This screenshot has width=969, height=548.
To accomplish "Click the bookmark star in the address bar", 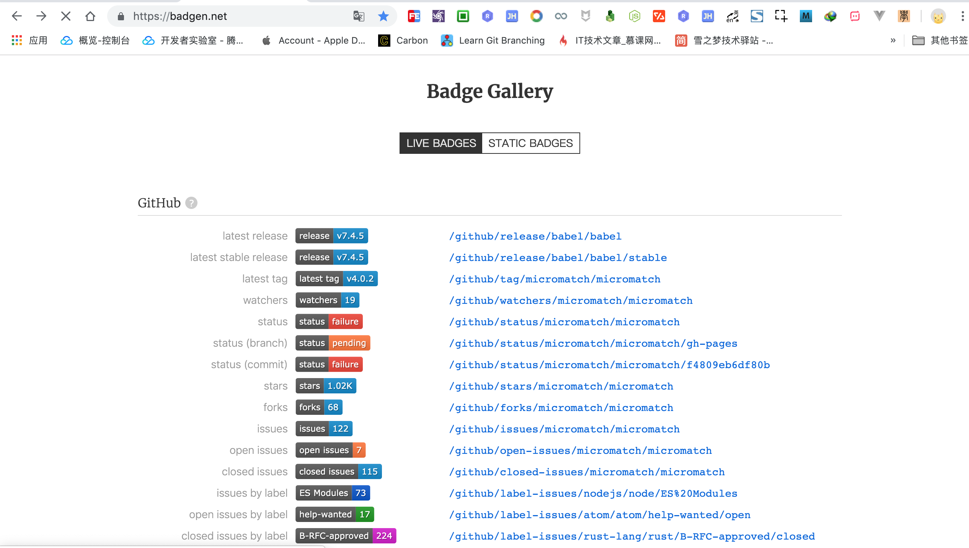I will click(x=383, y=16).
